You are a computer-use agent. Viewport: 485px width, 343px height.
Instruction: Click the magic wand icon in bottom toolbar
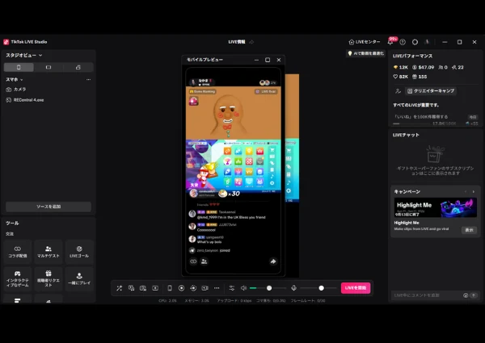point(119,288)
